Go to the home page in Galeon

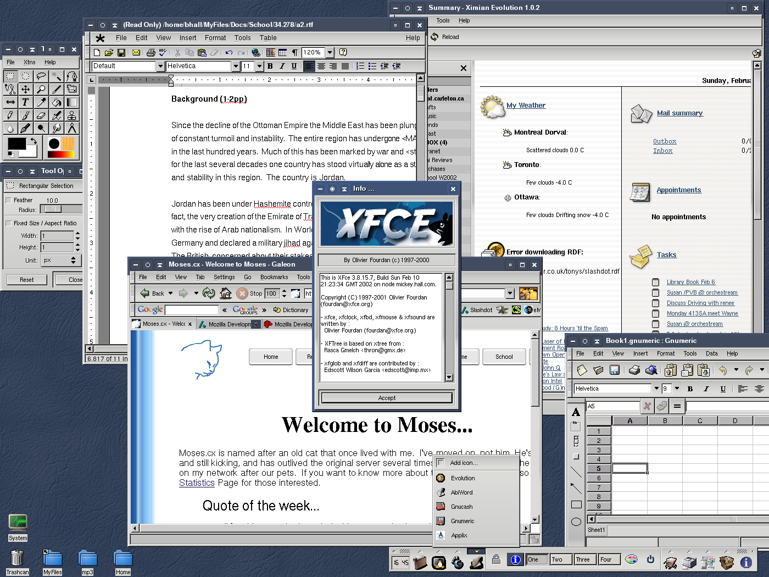pos(225,293)
